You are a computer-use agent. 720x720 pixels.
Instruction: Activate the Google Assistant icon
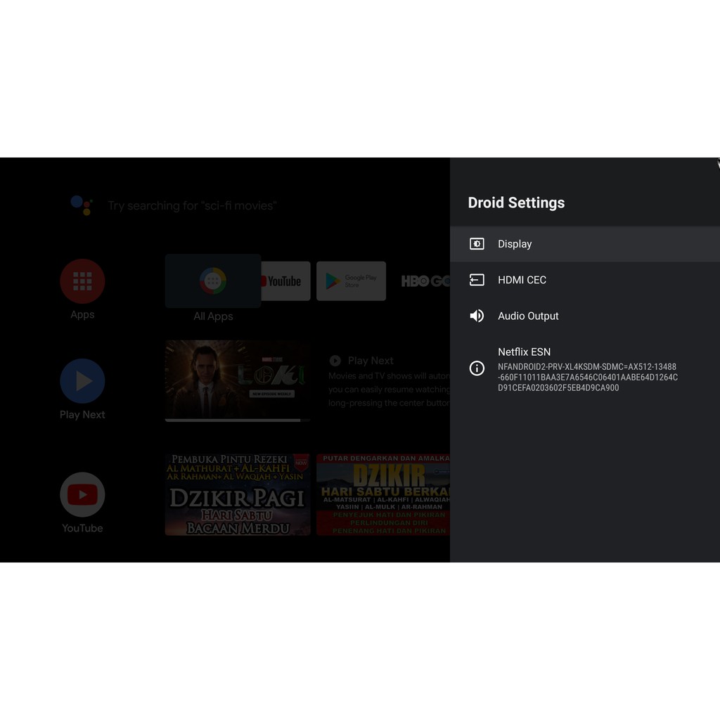[82, 205]
